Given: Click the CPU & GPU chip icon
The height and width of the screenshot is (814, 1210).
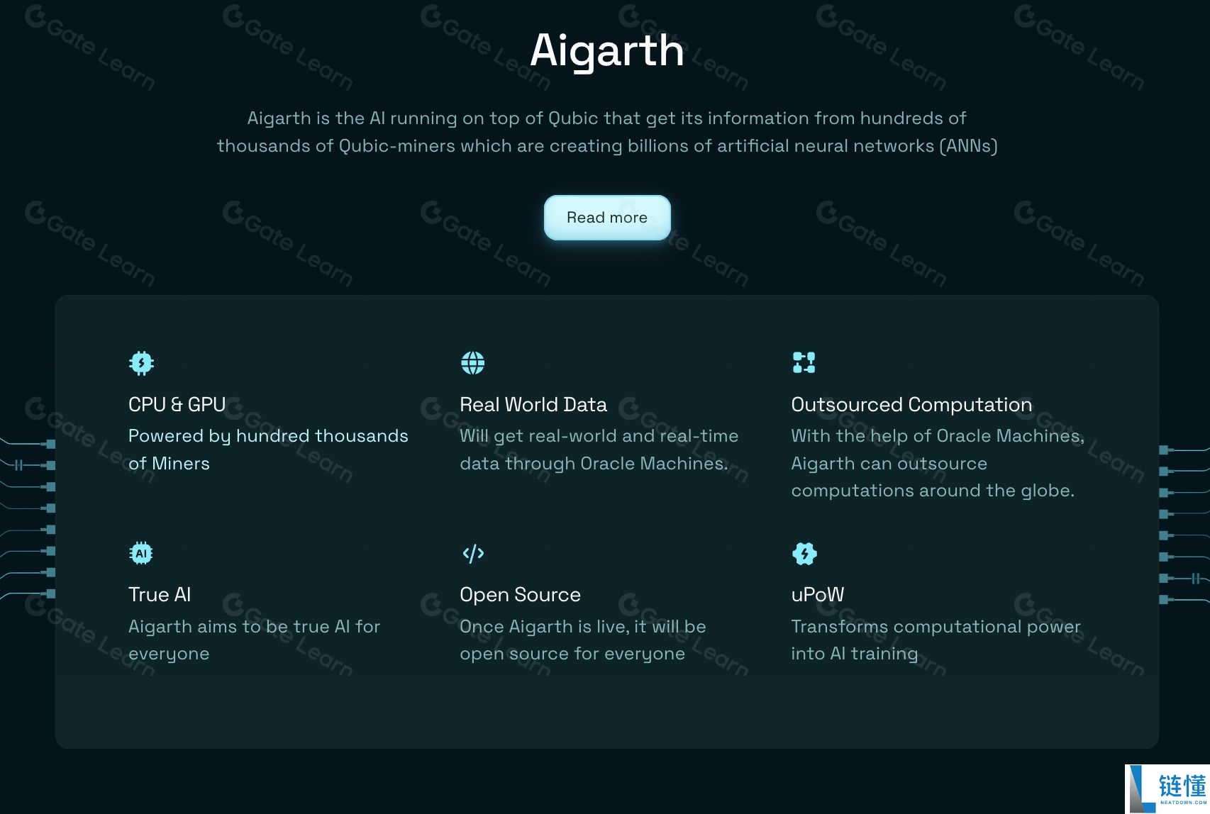Looking at the screenshot, I should point(142,363).
